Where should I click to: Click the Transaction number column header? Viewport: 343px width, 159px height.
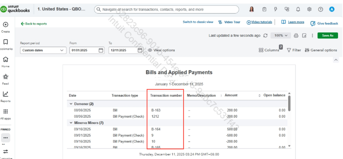point(166,95)
